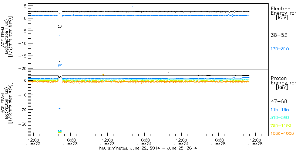
Task: Click the electron flux axis tick '-15'
Action: coord(22,56)
